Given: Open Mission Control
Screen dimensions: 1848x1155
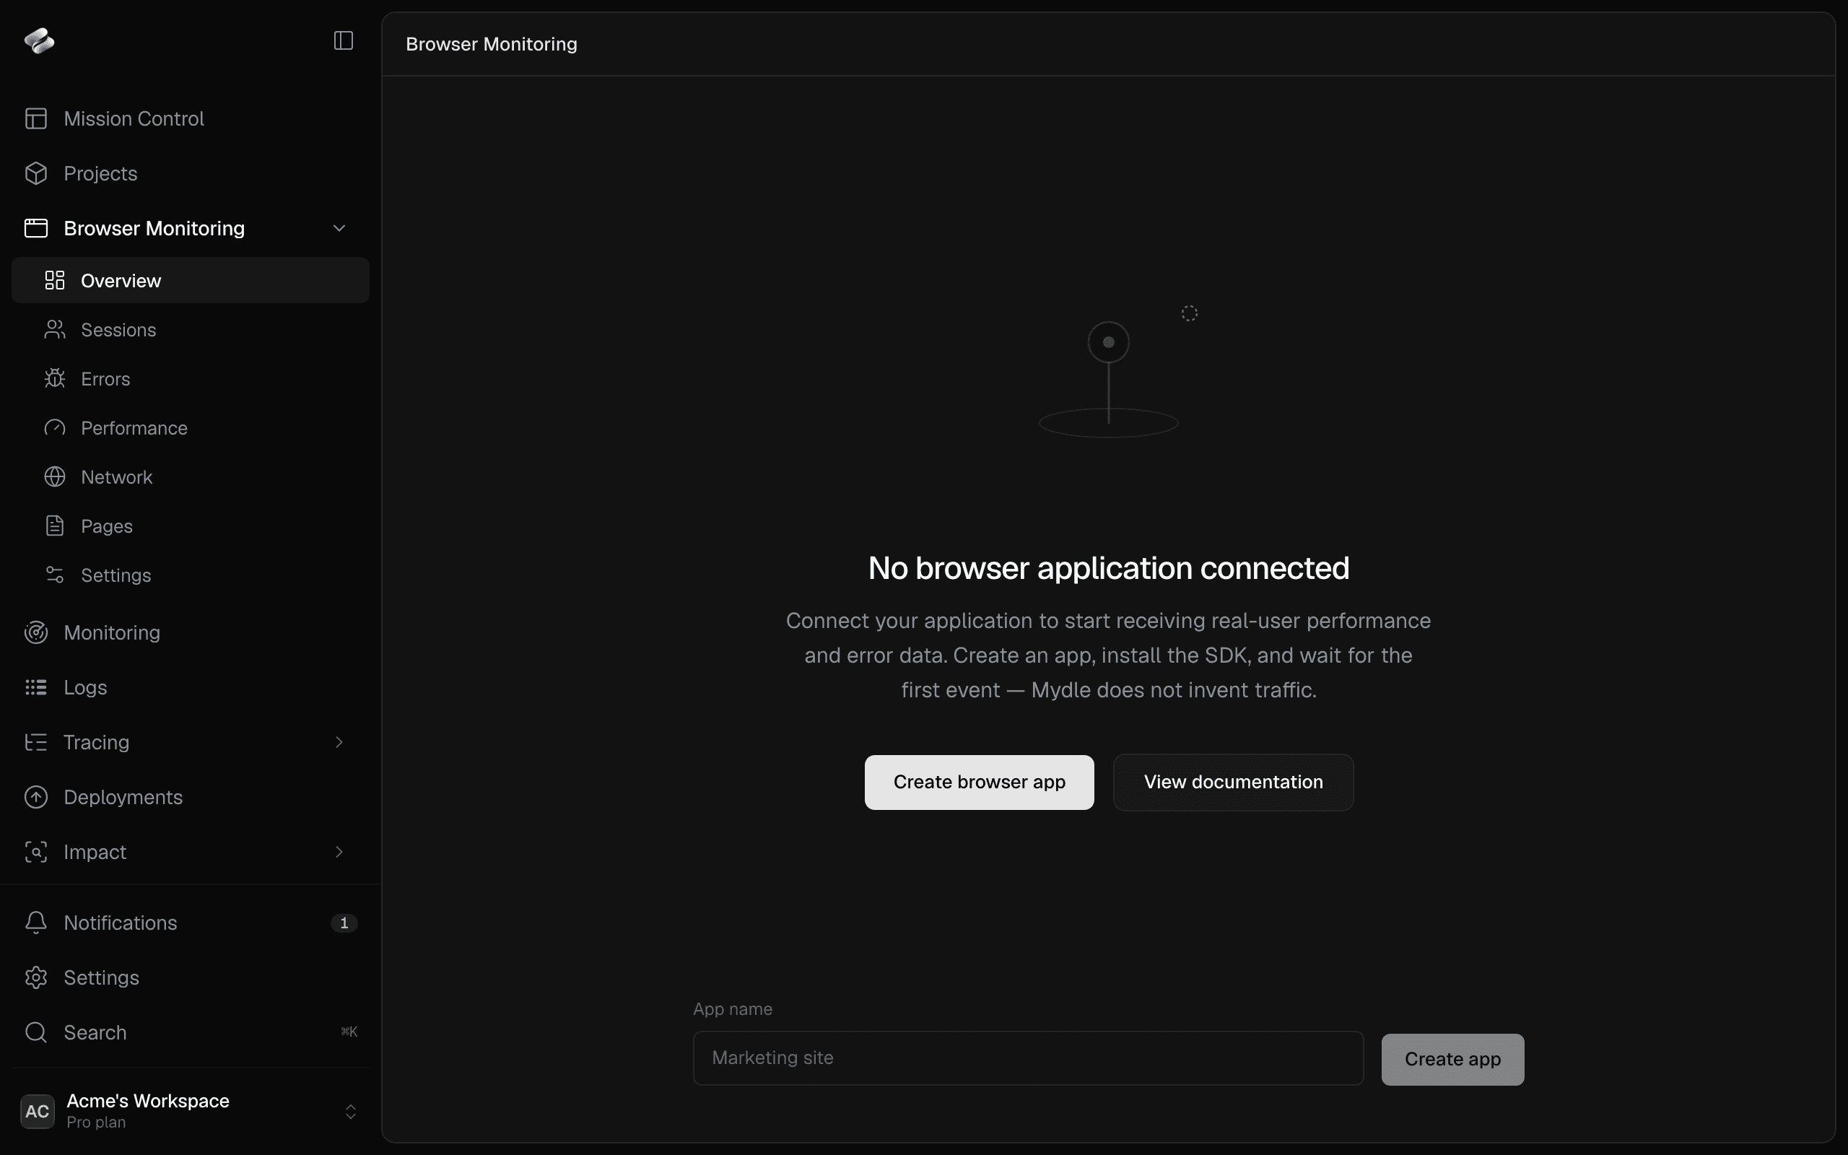Looking at the screenshot, I should (x=190, y=118).
